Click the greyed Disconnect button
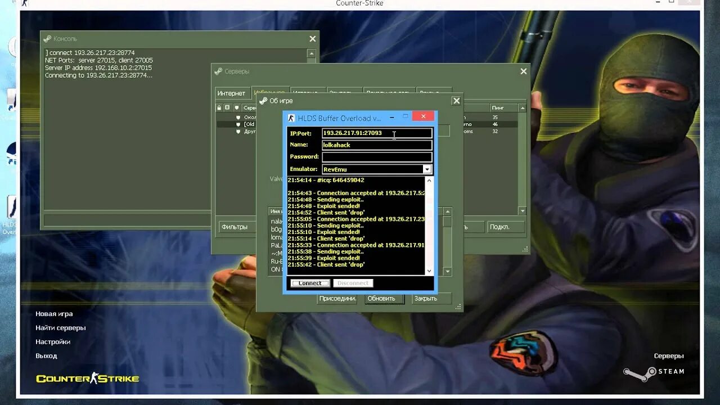The image size is (720, 405). (x=353, y=283)
